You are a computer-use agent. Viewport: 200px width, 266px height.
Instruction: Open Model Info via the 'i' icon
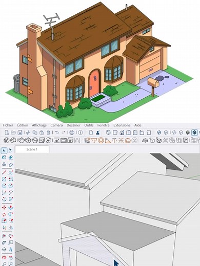point(81,132)
